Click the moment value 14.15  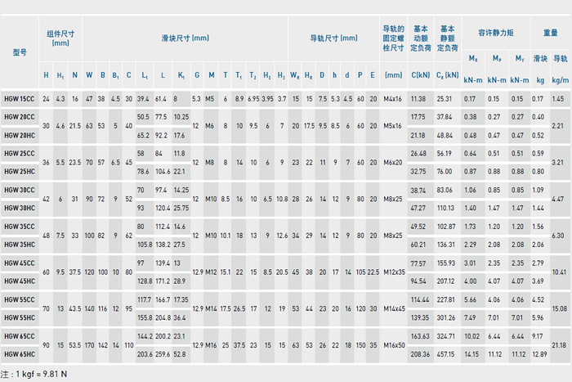pos(471,354)
